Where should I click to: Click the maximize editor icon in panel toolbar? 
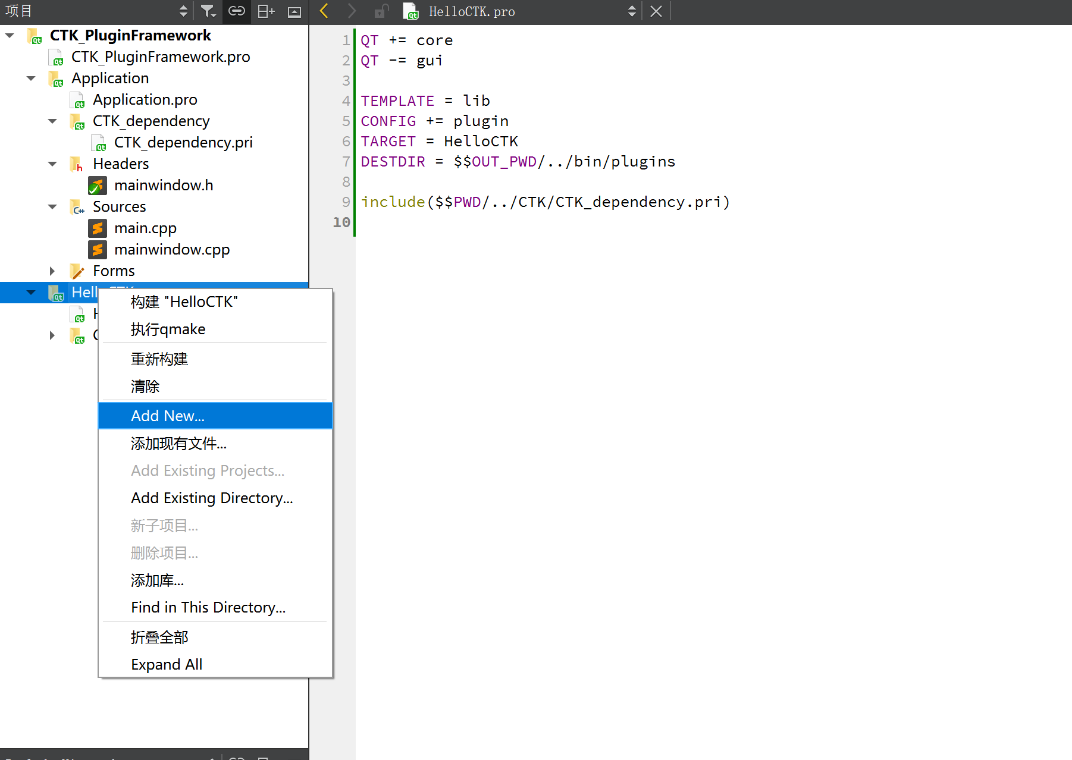(x=294, y=11)
